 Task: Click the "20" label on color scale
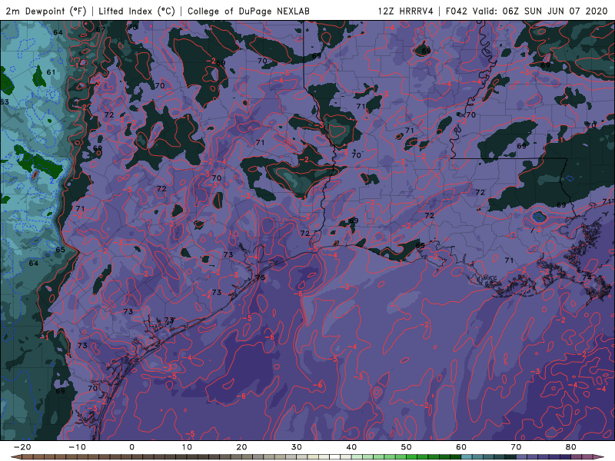pyautogui.click(x=241, y=447)
